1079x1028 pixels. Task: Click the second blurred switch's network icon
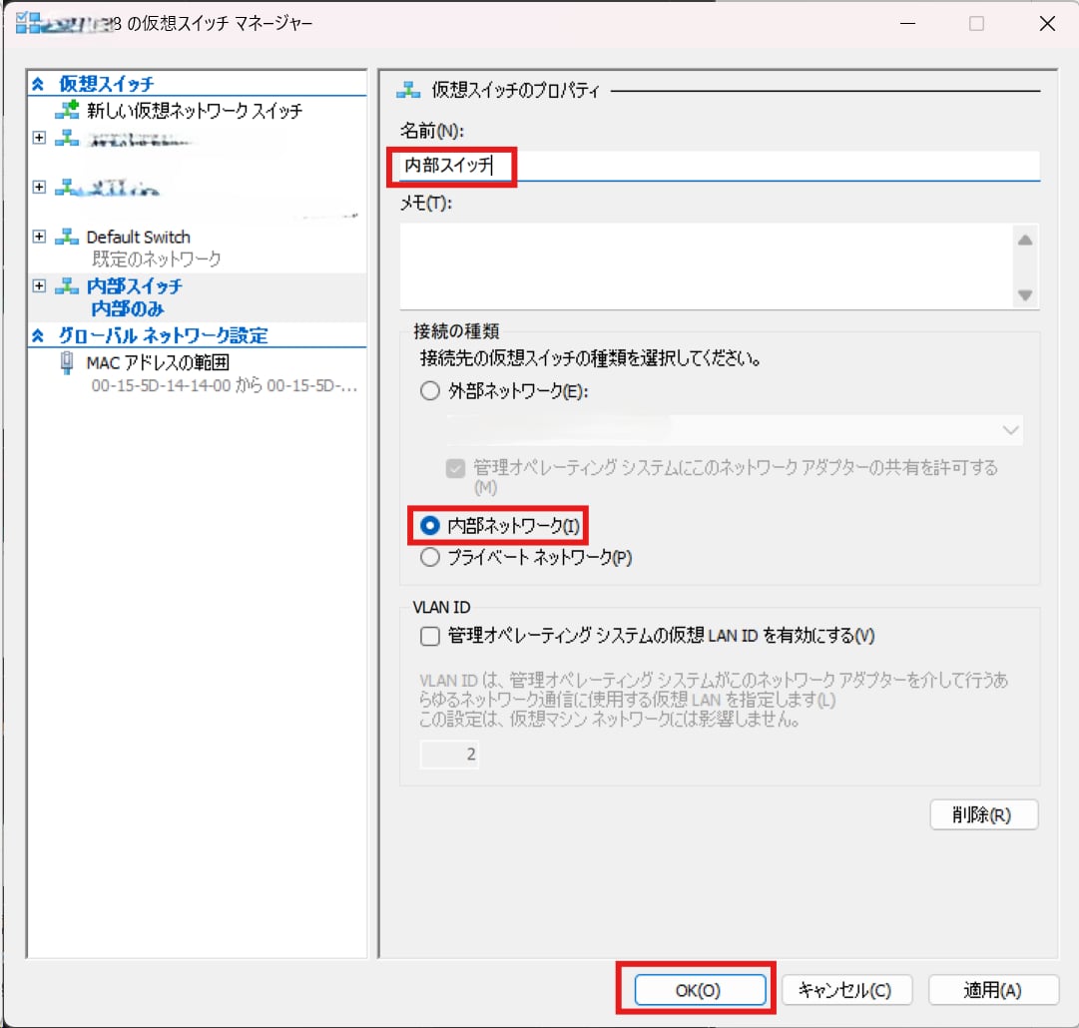pyautogui.click(x=67, y=187)
